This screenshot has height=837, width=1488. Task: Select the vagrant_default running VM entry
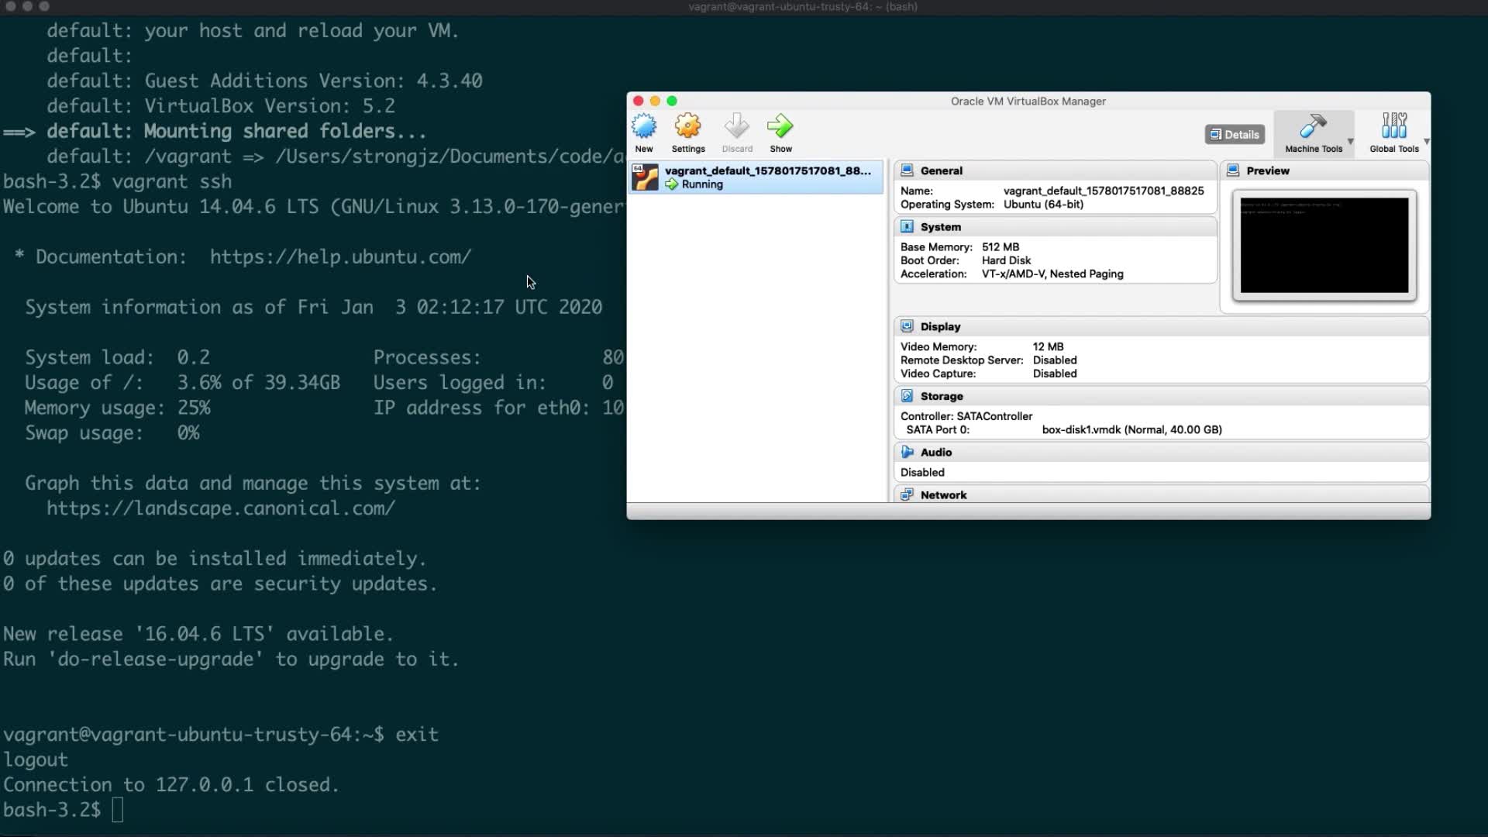pyautogui.click(x=767, y=177)
